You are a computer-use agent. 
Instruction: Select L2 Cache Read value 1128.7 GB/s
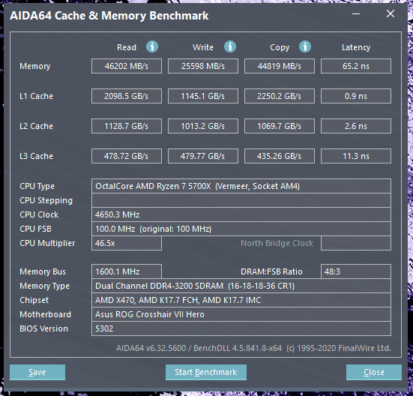click(127, 126)
